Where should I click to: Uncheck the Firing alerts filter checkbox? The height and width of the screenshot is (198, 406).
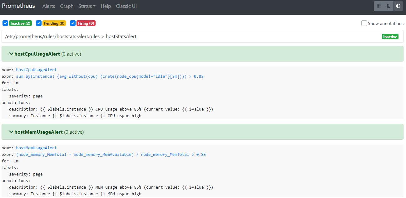click(x=73, y=23)
